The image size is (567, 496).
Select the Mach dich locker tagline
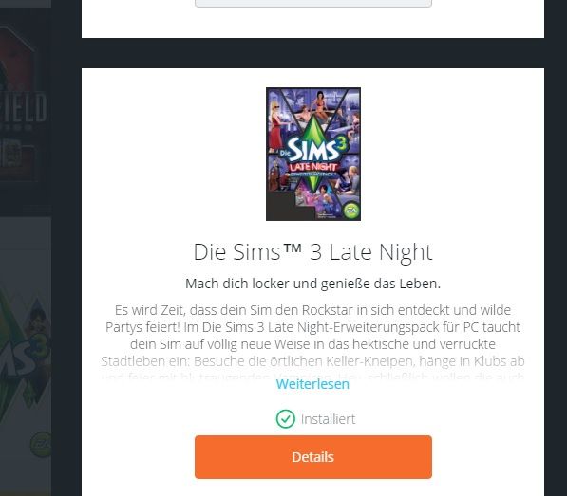click(312, 284)
